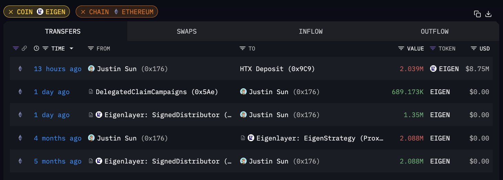Click the copy icon at top right
This screenshot has height=180, width=503.
coord(477,14)
